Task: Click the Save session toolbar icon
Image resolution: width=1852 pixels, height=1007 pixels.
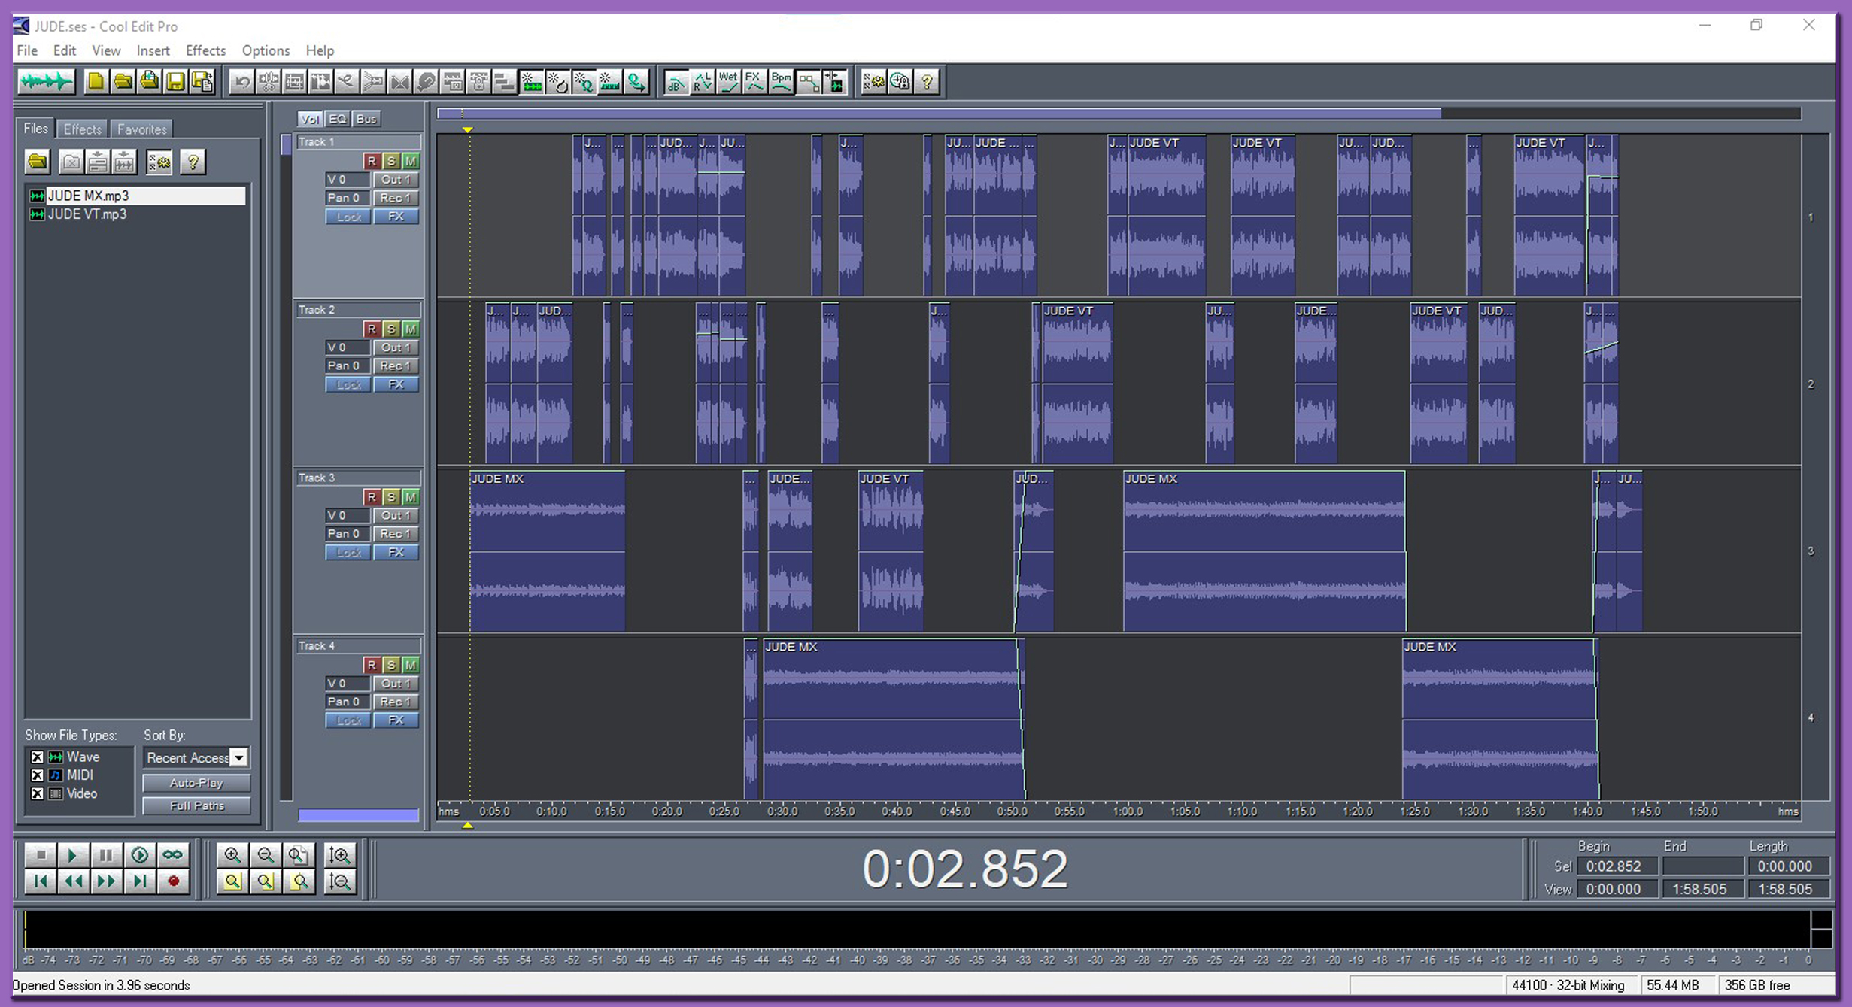Action: 175,81
